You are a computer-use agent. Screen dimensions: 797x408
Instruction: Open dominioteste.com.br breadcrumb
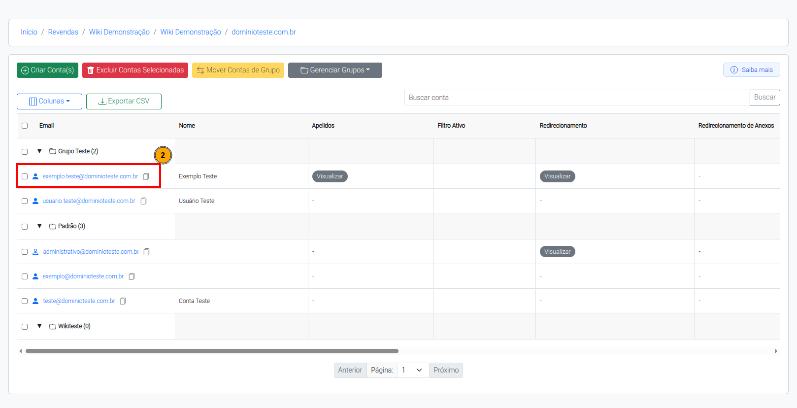point(264,32)
